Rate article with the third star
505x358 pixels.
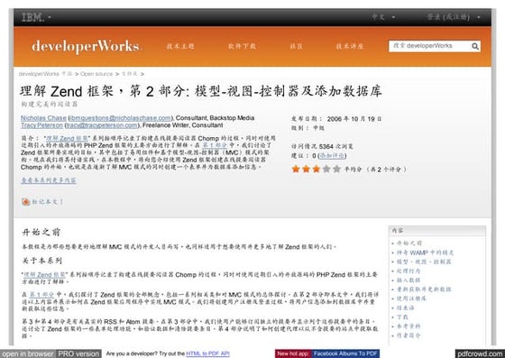pos(317,169)
